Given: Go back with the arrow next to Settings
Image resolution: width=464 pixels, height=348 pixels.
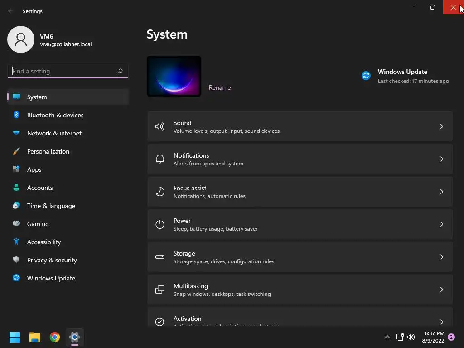Looking at the screenshot, I should coord(10,11).
